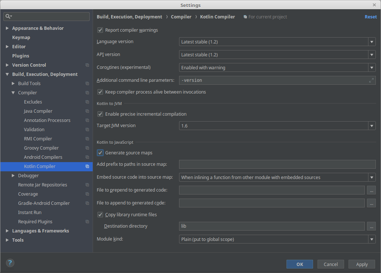381x273 pixels.
Task: Click project-level icon beside Gradle-Android Compiler
Action: (87, 203)
